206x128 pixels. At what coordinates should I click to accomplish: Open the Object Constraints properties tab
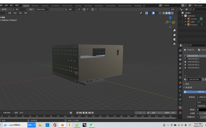(180, 99)
